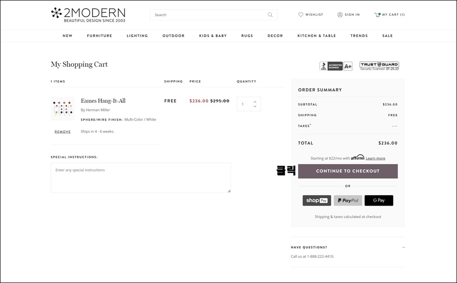This screenshot has height=283, width=457.
Task: Click the By Herman Miller brand text
Action: tap(95, 110)
